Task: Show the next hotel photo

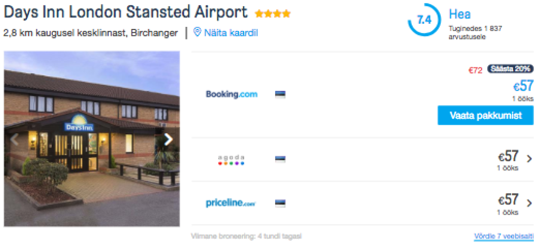Action: (x=168, y=140)
